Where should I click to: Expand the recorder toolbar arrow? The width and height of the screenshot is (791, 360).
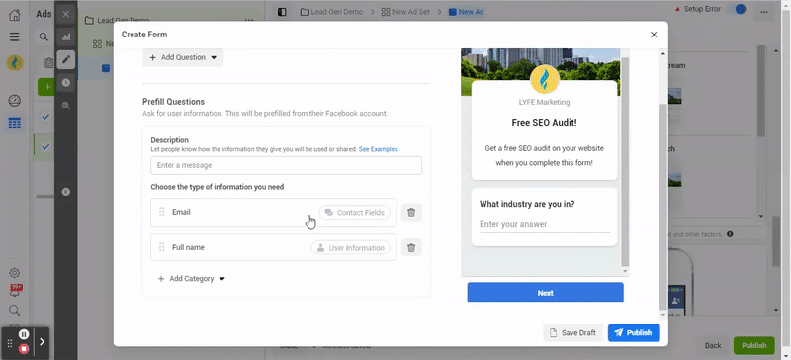point(42,342)
